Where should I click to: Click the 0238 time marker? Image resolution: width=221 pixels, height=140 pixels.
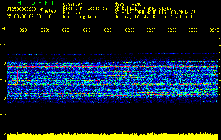point(171,30)
